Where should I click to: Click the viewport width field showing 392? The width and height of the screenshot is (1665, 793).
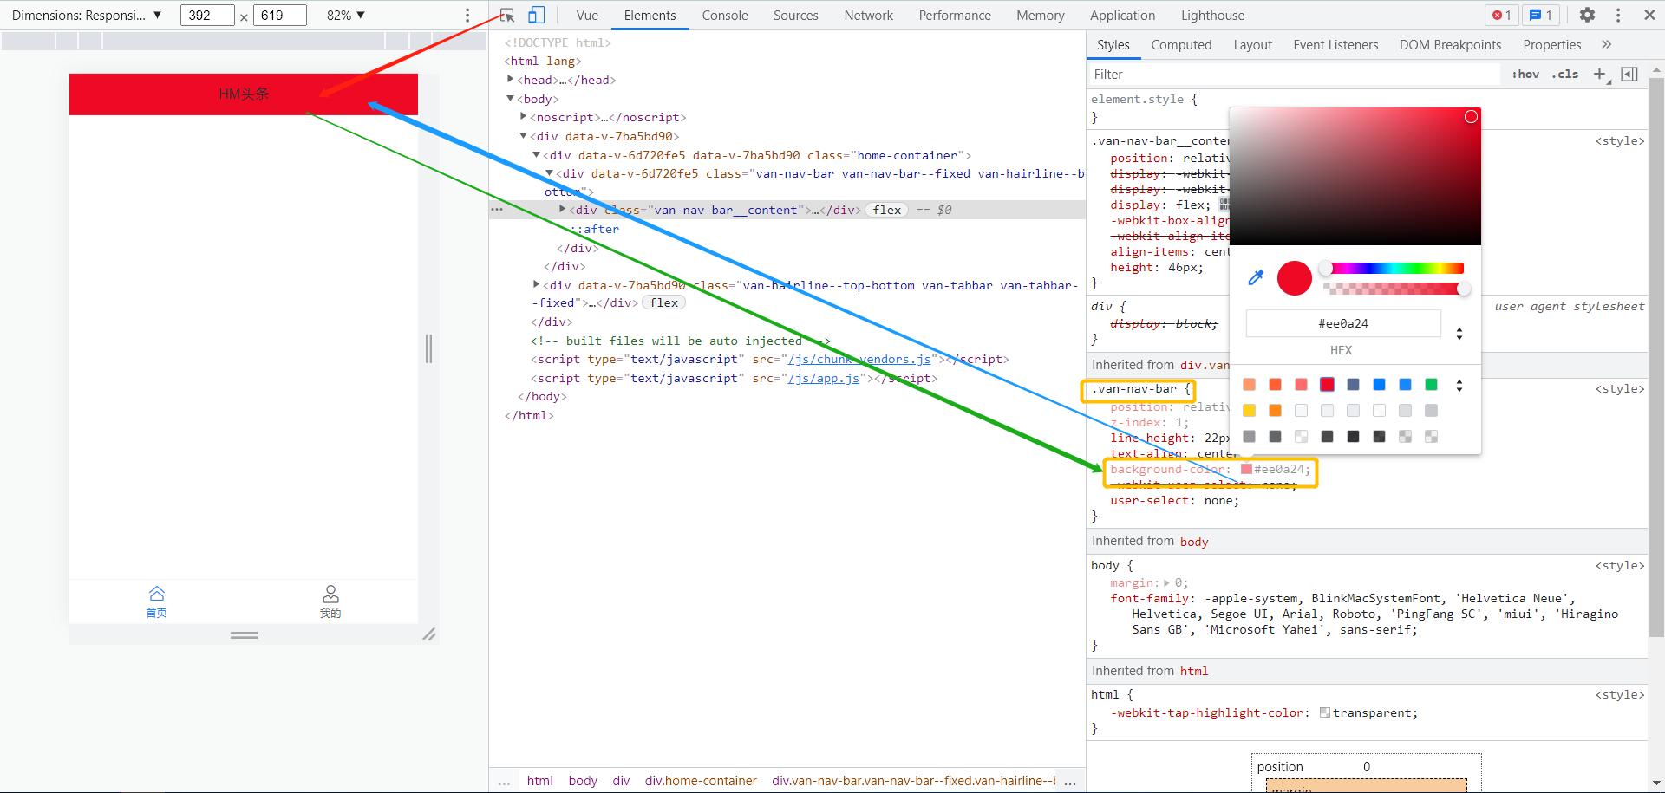[x=207, y=15]
